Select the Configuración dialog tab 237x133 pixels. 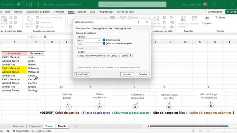(x=83, y=28)
